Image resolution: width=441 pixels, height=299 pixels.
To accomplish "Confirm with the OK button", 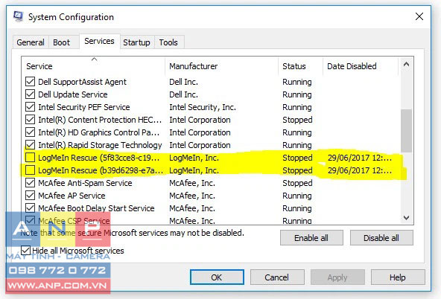I will [x=217, y=277].
